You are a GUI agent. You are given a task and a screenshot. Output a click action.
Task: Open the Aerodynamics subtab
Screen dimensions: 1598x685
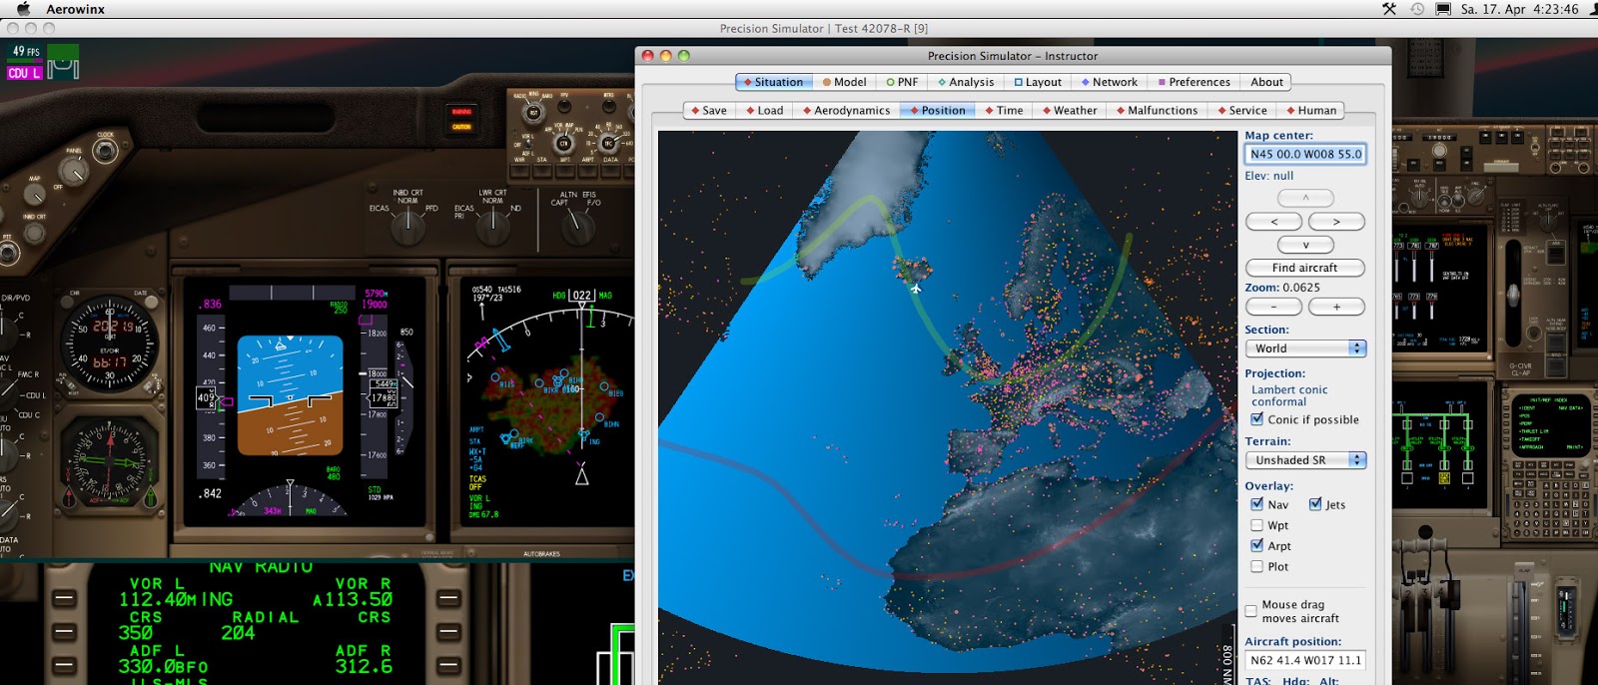point(847,110)
